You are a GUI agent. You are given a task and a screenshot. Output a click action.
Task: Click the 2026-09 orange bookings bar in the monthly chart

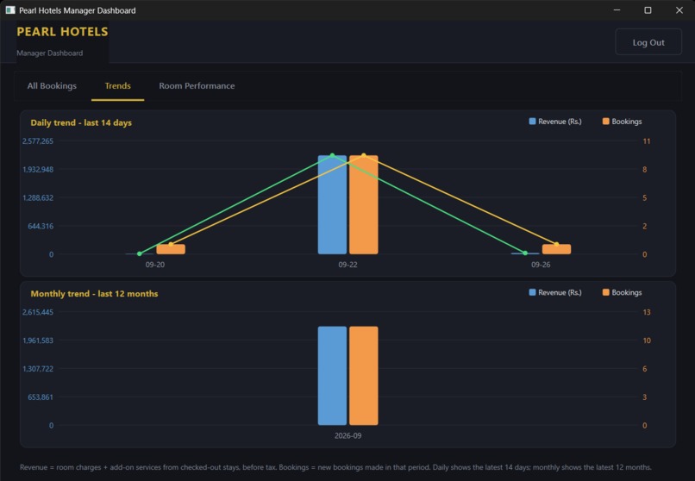click(x=364, y=376)
